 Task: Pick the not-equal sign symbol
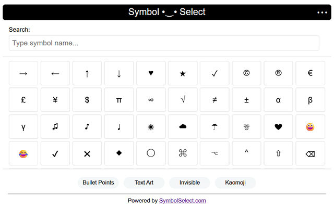214,100
